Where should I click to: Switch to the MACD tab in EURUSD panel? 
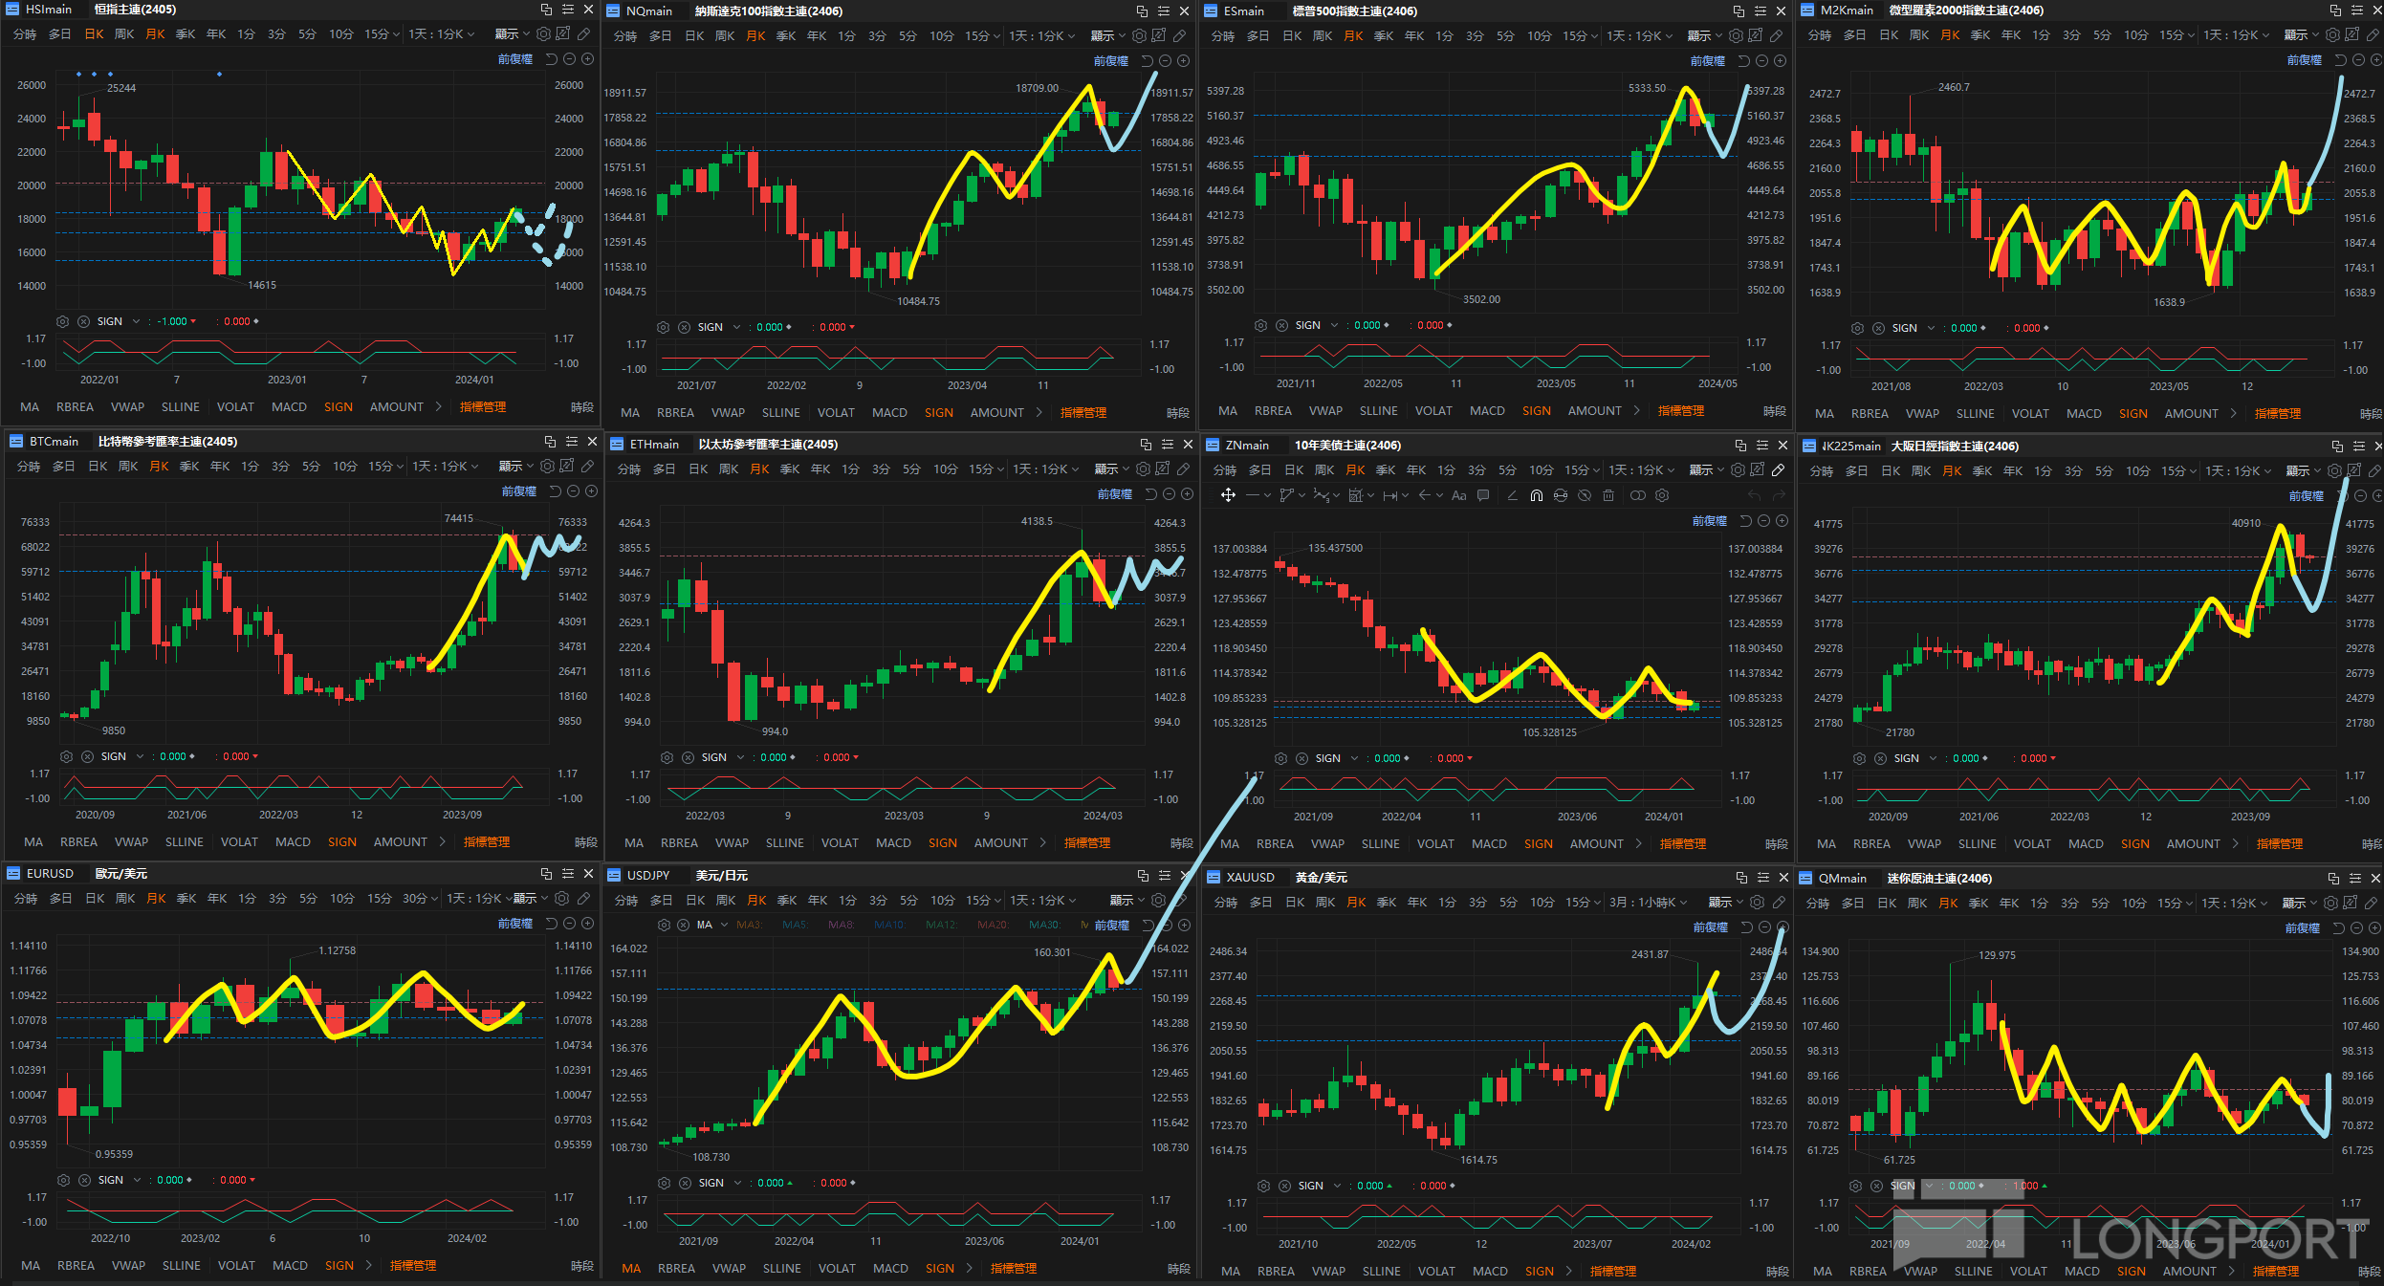point(290,1265)
